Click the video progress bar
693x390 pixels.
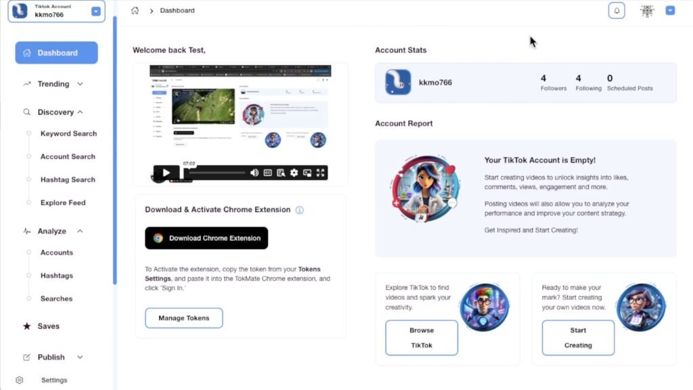coord(217,173)
